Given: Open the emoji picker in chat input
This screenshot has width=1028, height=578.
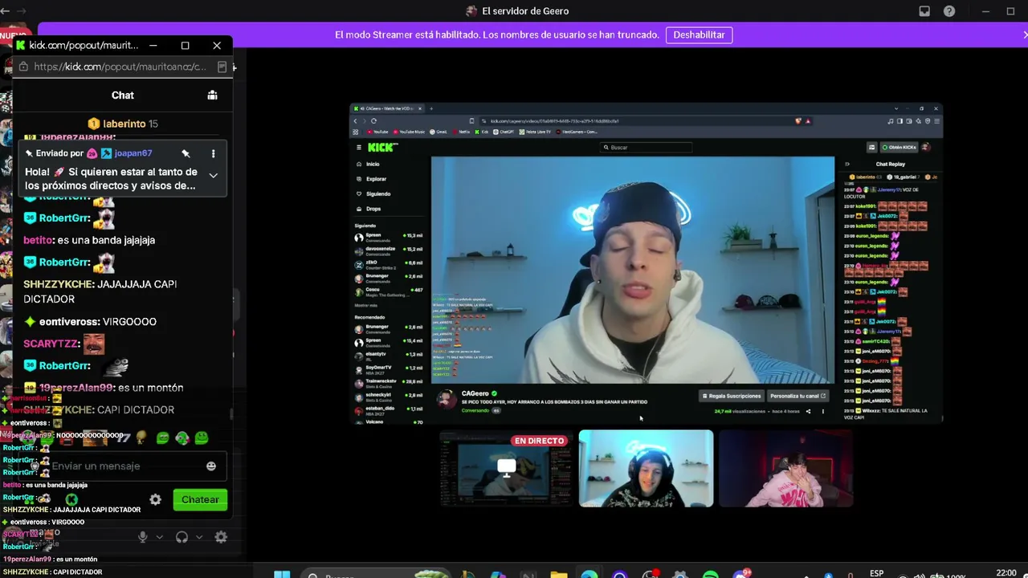Looking at the screenshot, I should 210,466.
